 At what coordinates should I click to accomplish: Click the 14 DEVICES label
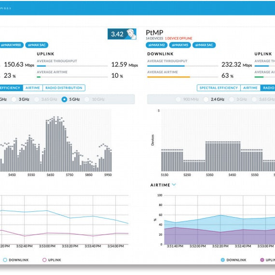click(154, 38)
